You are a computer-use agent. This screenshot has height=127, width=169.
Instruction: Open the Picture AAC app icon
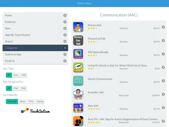tap(78, 27)
